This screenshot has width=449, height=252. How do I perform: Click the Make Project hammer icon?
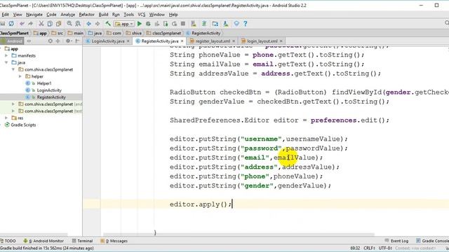pyautogui.click(x=108, y=24)
